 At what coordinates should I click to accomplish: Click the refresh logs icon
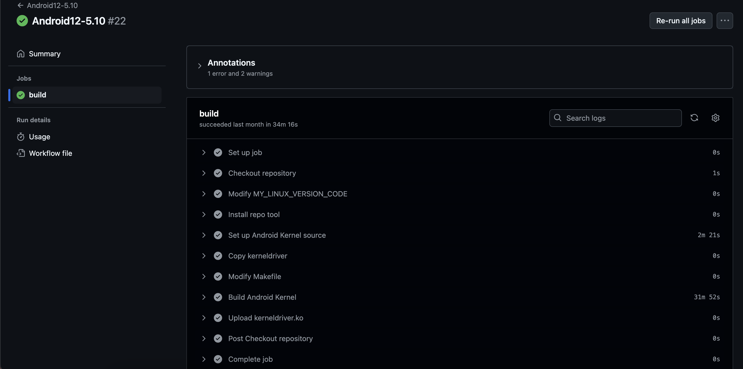694,118
